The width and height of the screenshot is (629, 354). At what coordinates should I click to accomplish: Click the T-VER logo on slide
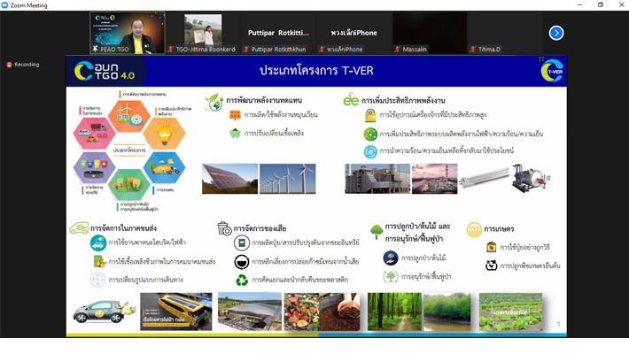pos(551,71)
